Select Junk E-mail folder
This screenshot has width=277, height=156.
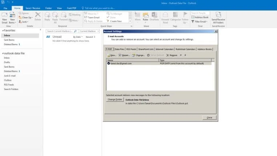10,76
